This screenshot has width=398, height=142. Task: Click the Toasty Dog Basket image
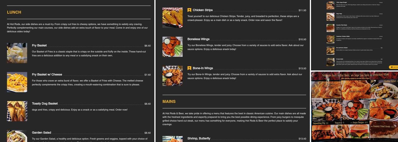[x=17, y=111]
